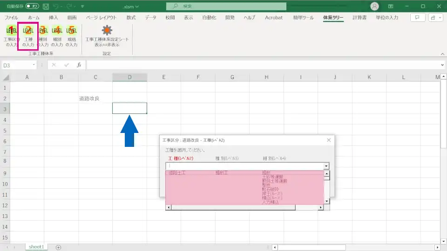This screenshot has width=447, height=251.
Task: Click the save icon in title bar
Action: point(46,7)
